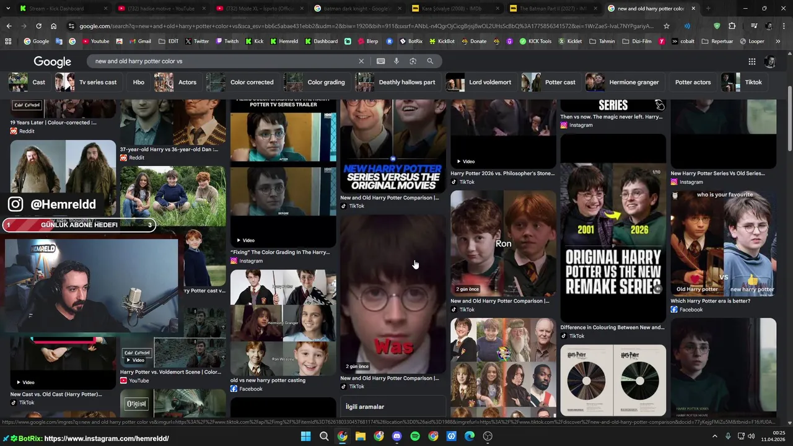Search by image with the Lens icon
The width and height of the screenshot is (793, 446).
click(x=413, y=61)
